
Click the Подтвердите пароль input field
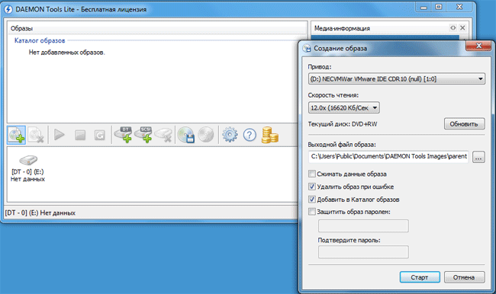point(363,252)
